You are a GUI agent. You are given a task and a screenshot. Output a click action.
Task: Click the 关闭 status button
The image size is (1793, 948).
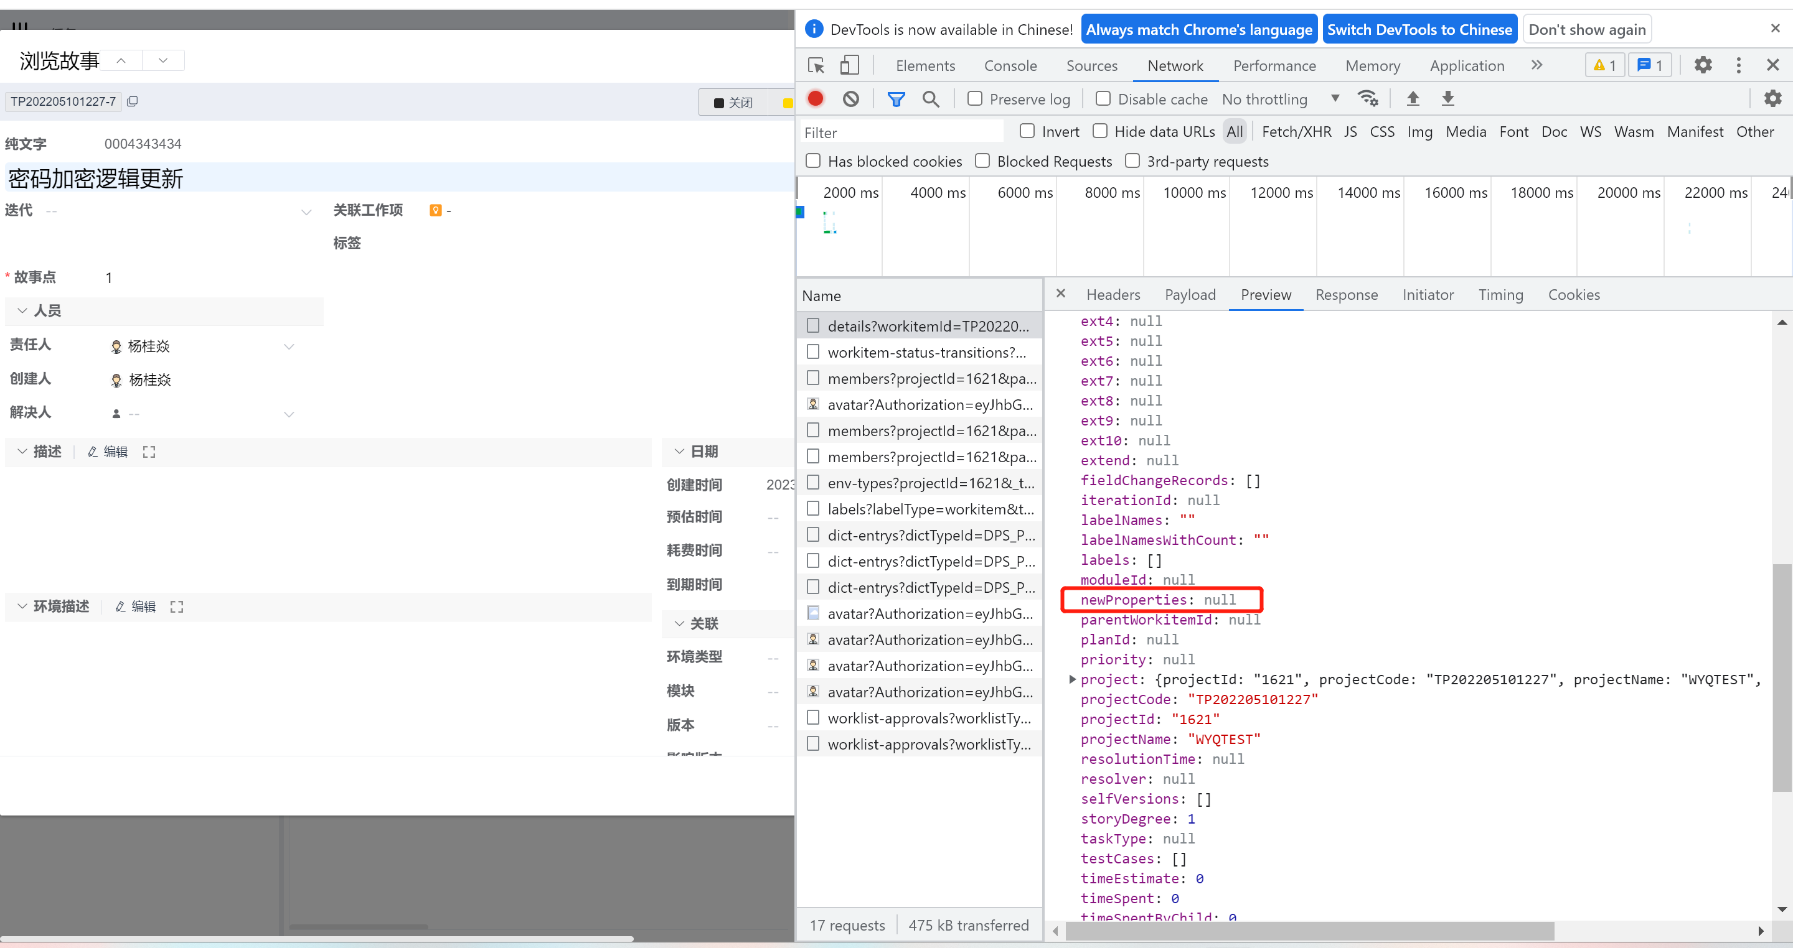coord(733,103)
